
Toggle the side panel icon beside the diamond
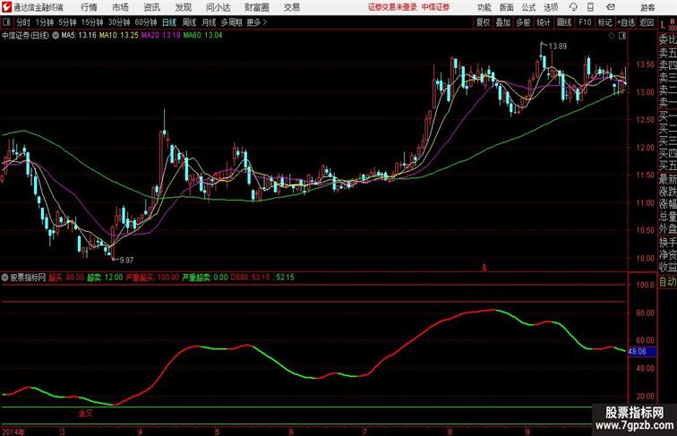click(622, 36)
